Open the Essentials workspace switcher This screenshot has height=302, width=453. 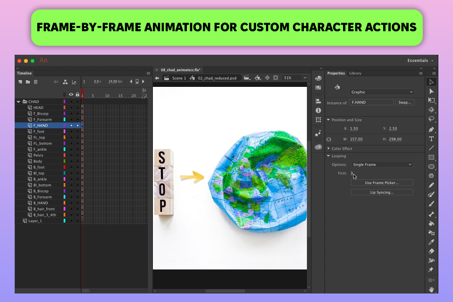[420, 60]
